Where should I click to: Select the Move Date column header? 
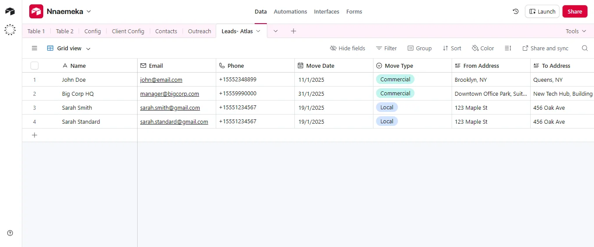click(334, 66)
